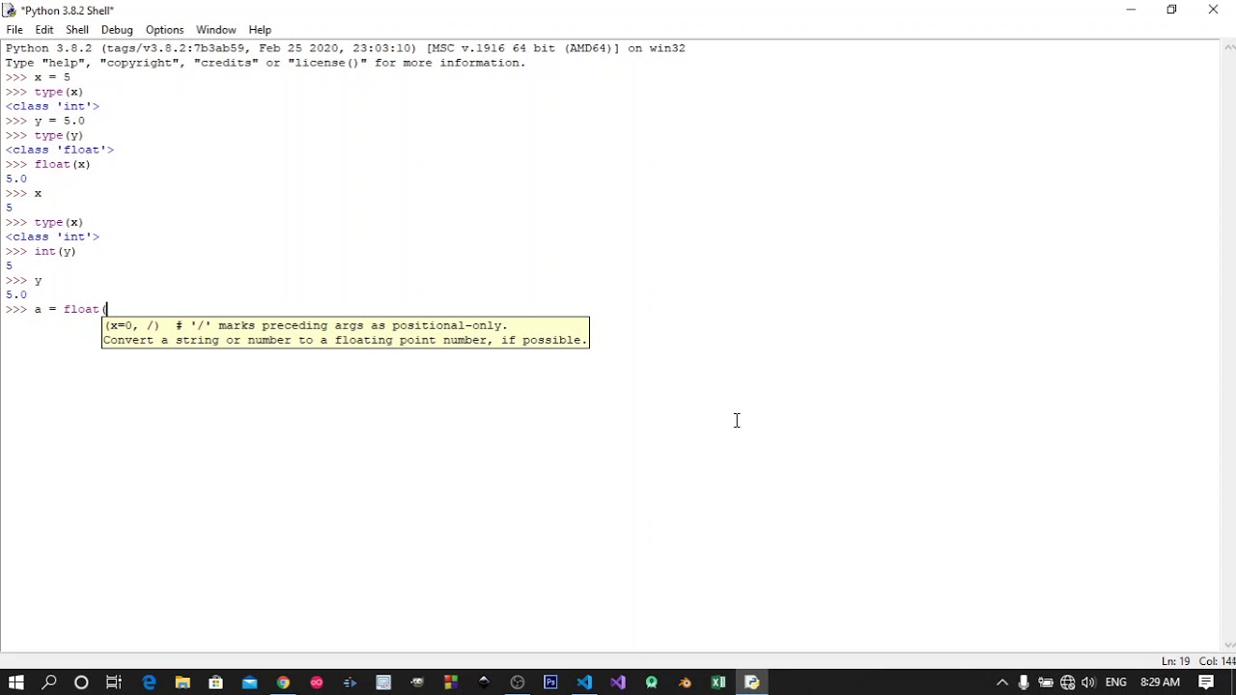Open the volume control tray icon
The width and height of the screenshot is (1236, 695).
coord(1088,682)
